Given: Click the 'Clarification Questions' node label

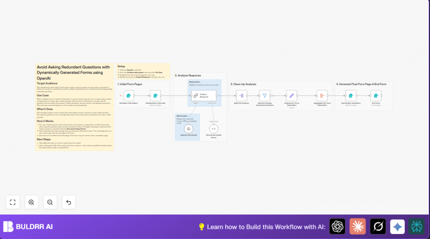Looking at the screenshot, I should pos(351,103).
